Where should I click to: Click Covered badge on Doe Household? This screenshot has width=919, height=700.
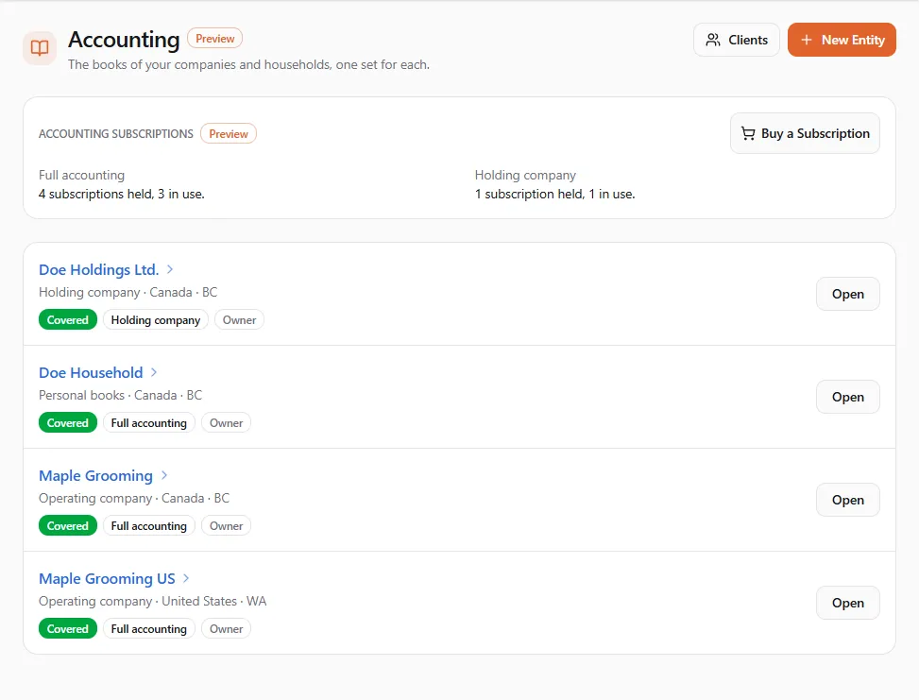pos(68,423)
